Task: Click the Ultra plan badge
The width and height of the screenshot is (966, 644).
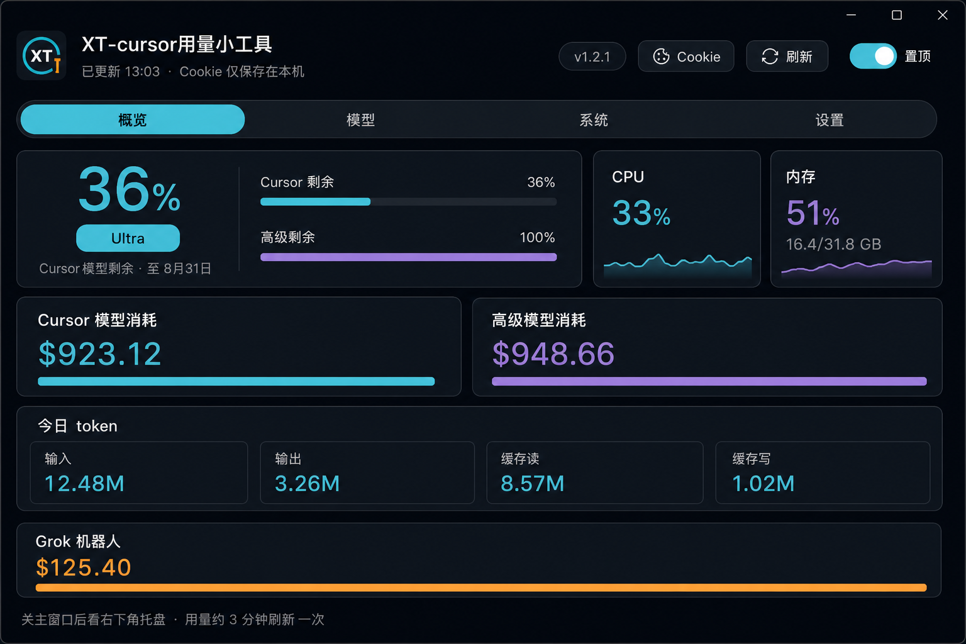Action: coord(128,238)
